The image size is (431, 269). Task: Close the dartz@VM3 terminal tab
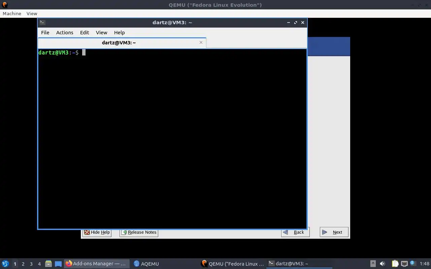(x=201, y=42)
